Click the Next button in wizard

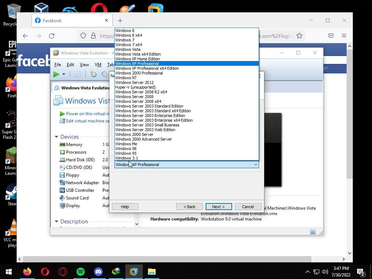pos(218,207)
